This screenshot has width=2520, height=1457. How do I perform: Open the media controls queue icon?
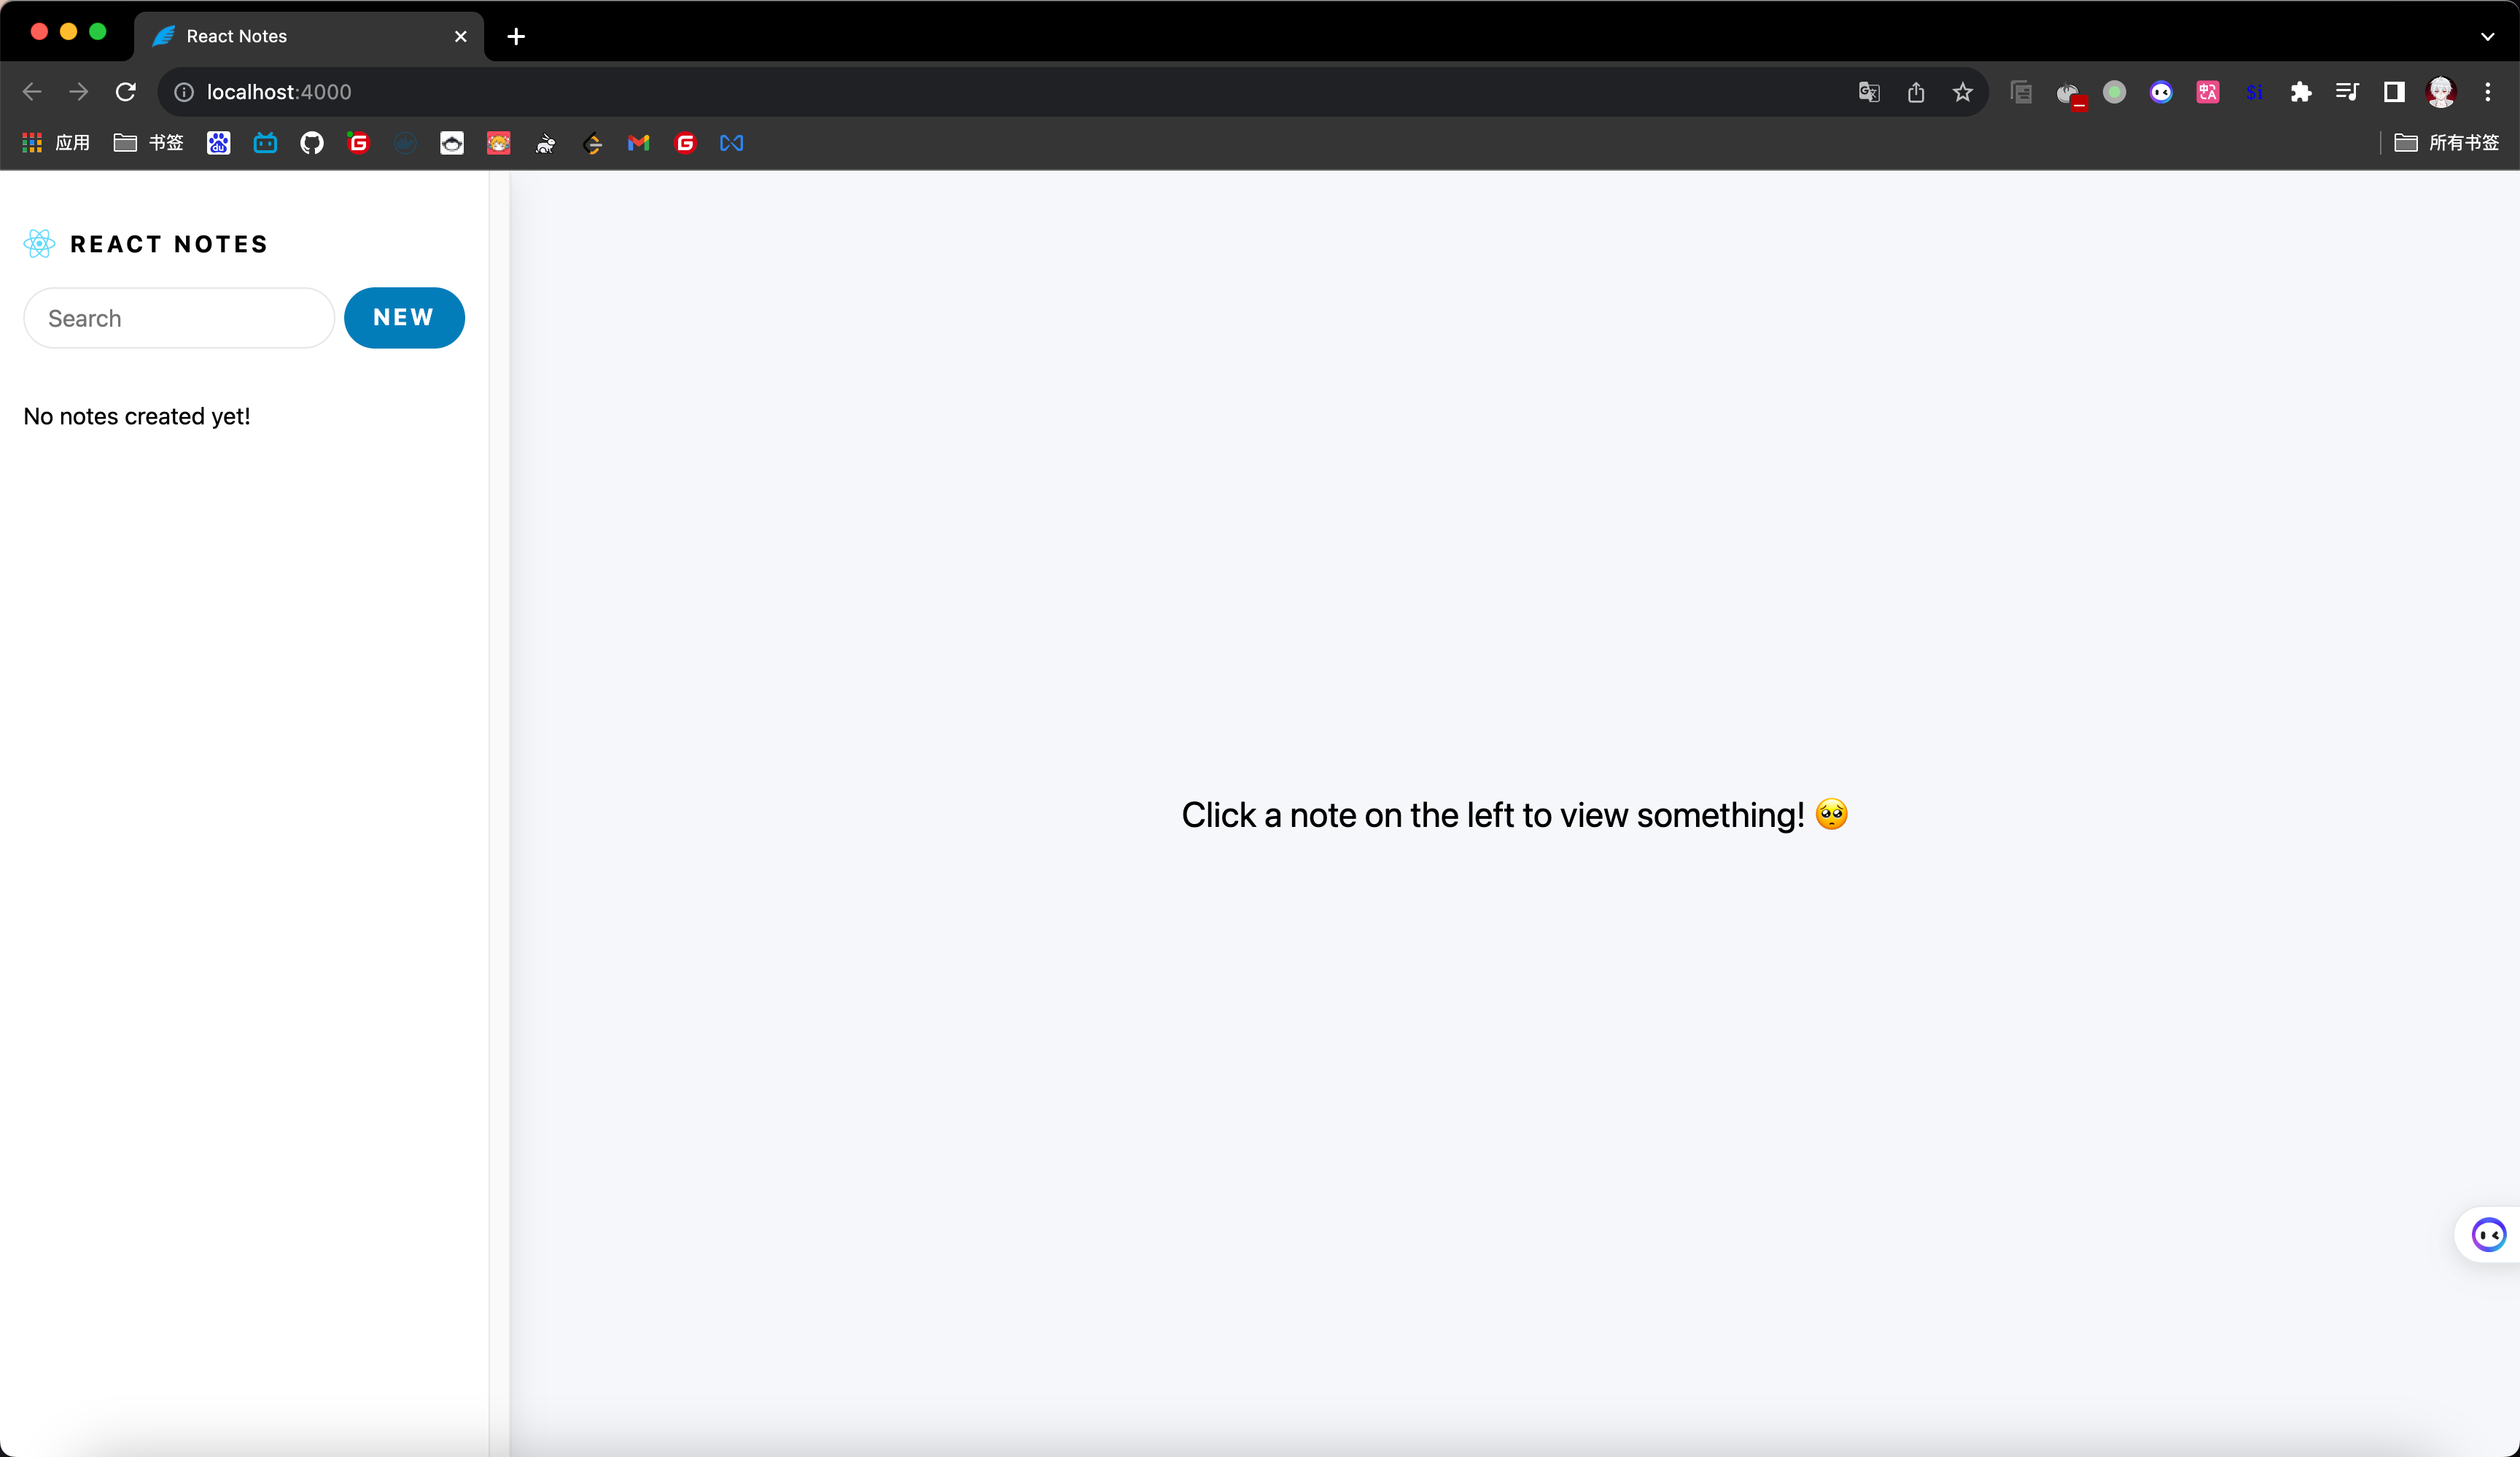point(2347,92)
